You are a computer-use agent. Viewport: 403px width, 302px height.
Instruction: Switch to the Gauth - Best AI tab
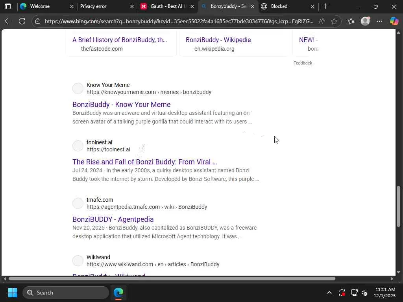click(168, 6)
